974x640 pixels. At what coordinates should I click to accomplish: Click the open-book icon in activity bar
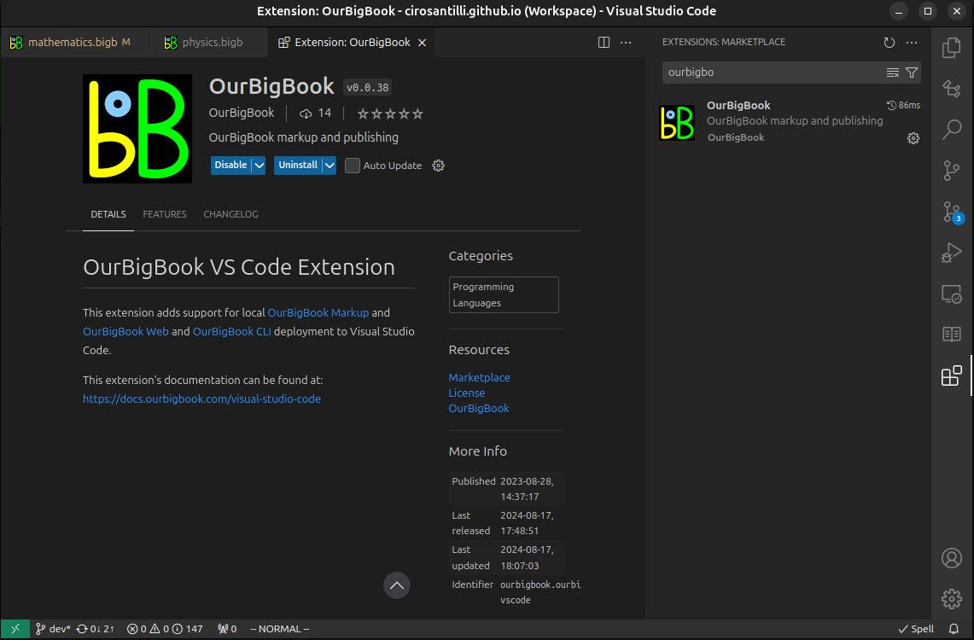click(951, 335)
